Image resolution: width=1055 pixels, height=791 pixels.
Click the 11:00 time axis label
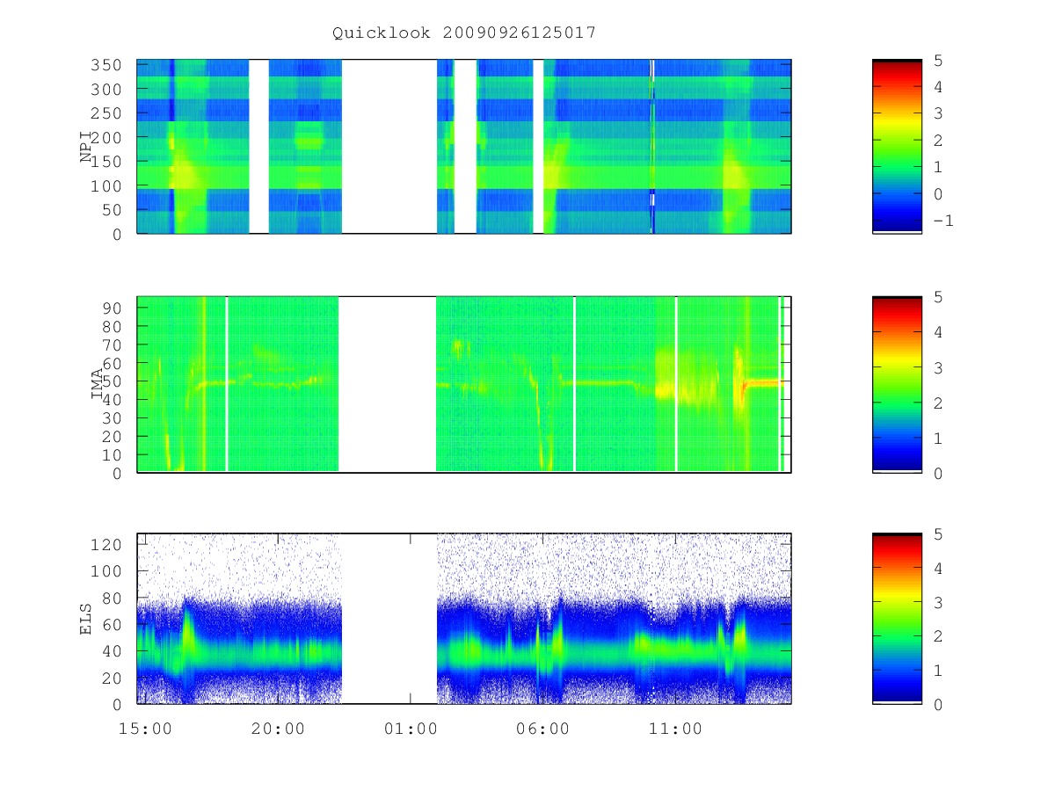tap(675, 729)
